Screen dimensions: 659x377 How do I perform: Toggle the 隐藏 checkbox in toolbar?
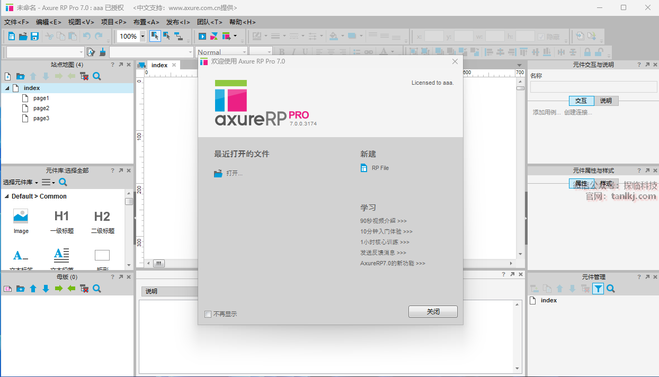click(x=541, y=37)
